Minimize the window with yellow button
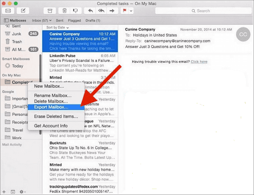This screenshot has width=254, height=195. point(10,3)
